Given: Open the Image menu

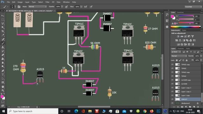Looking at the screenshot, I should tap(20, 2).
